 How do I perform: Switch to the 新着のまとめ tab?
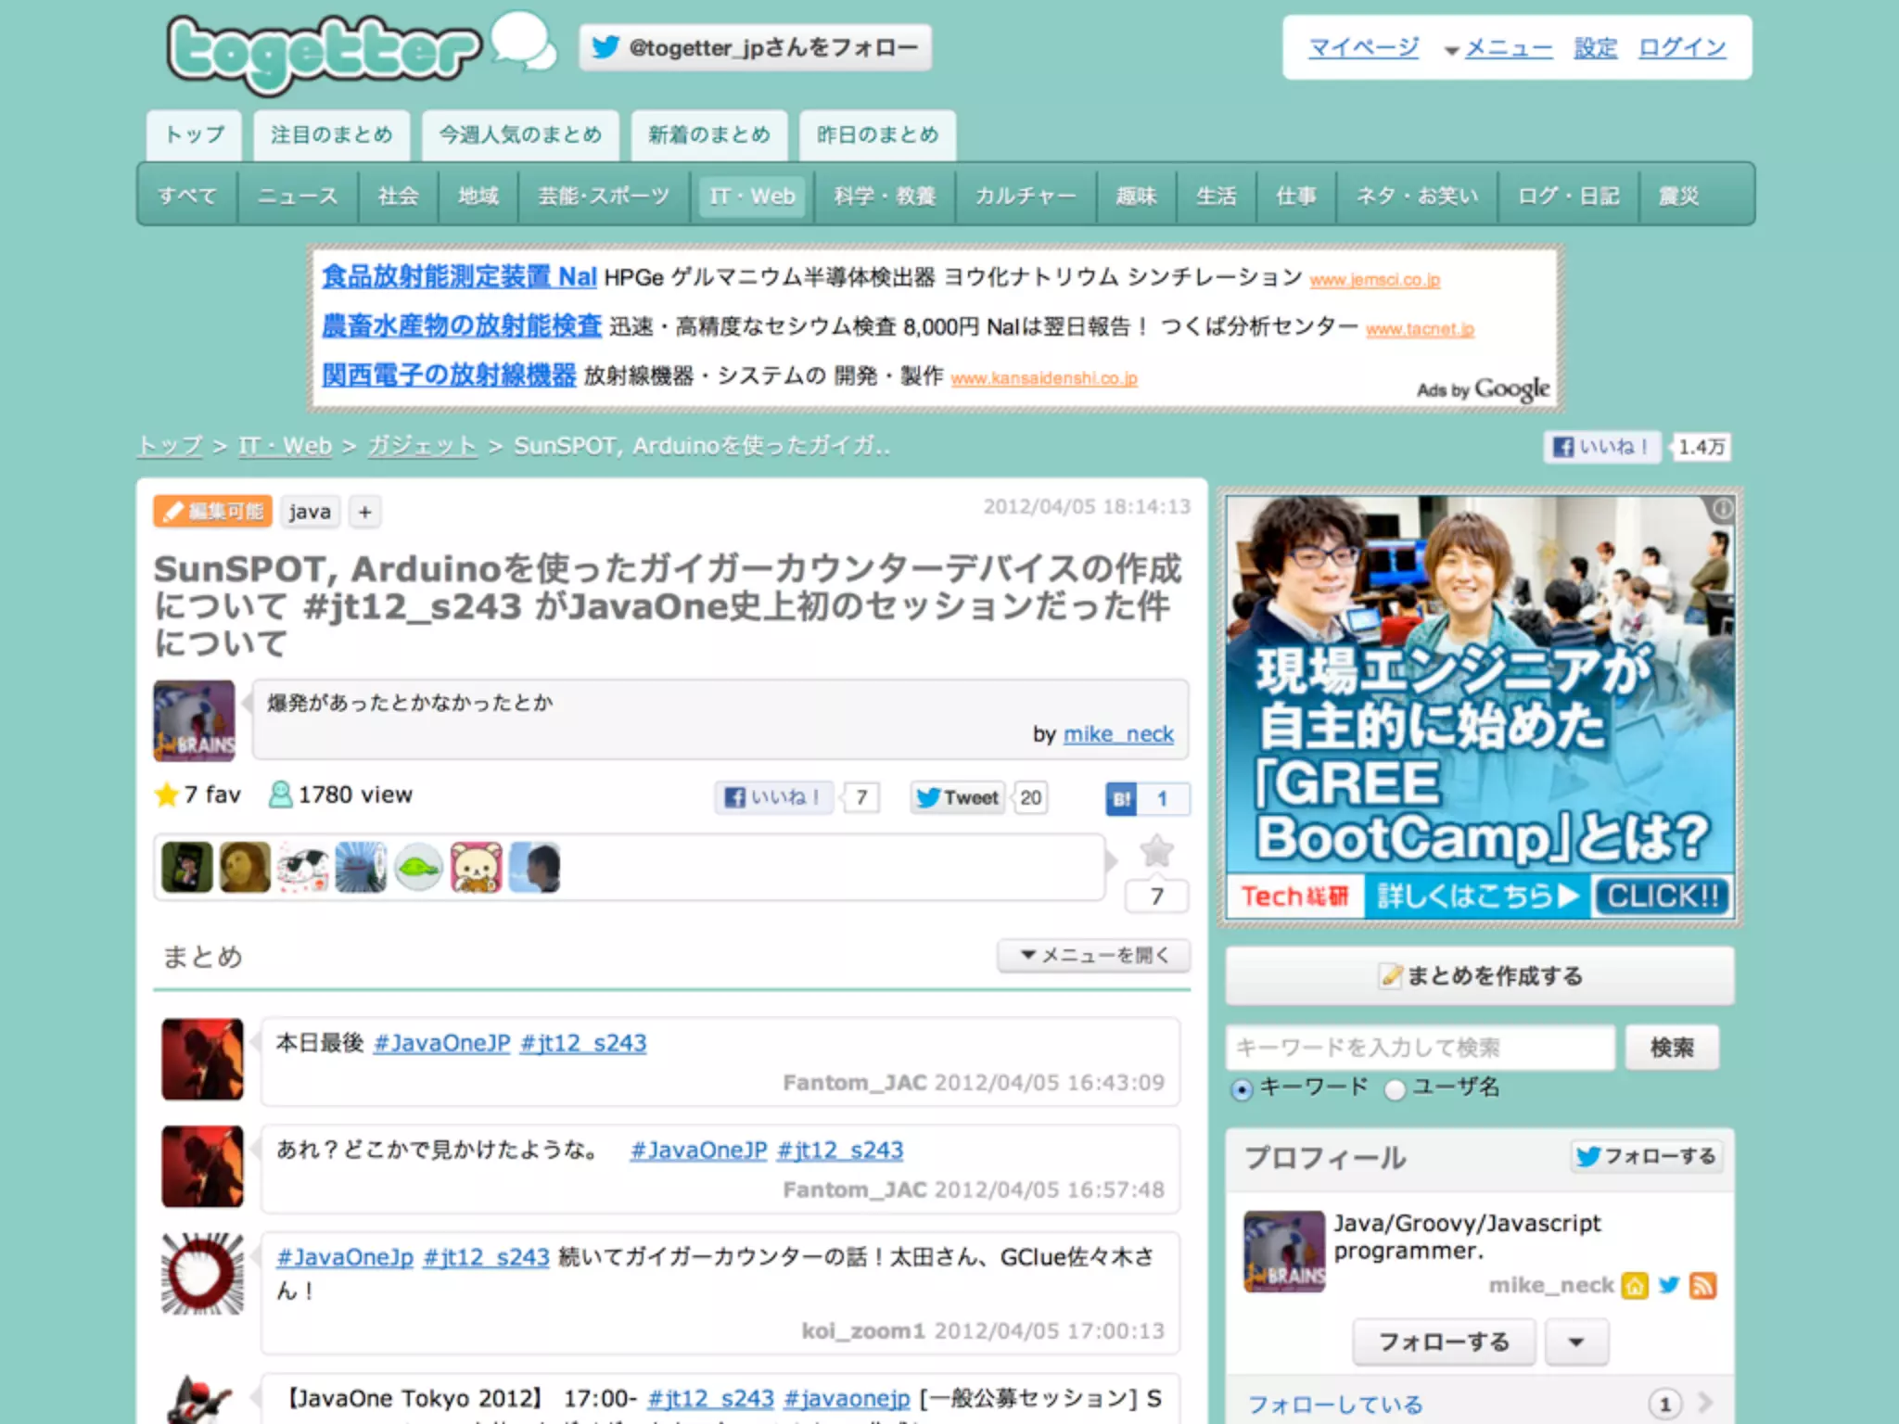[709, 135]
